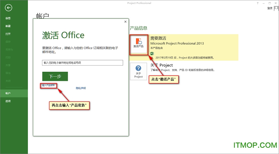Open Help via the question mark

coord(257,3)
